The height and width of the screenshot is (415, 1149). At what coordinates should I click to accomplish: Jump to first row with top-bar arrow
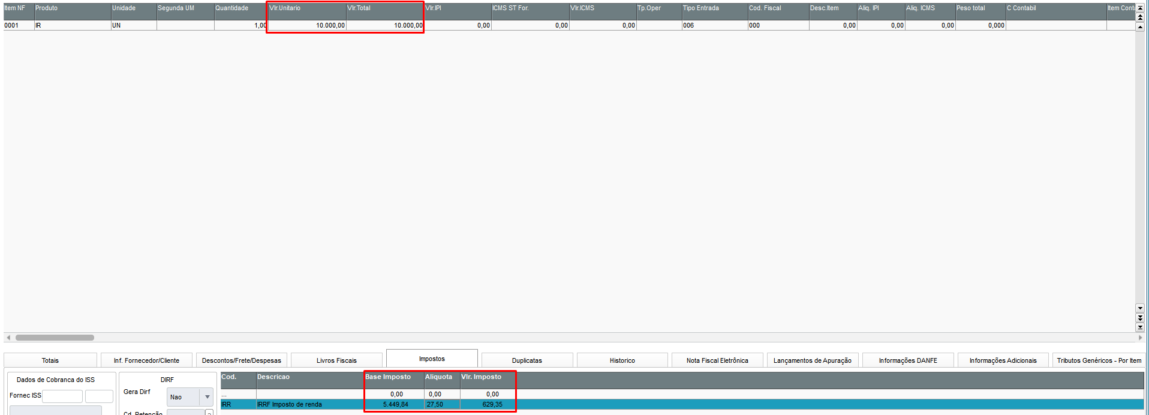click(1140, 8)
